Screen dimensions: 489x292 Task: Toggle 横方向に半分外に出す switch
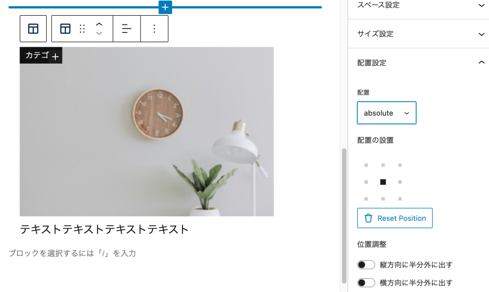click(366, 282)
